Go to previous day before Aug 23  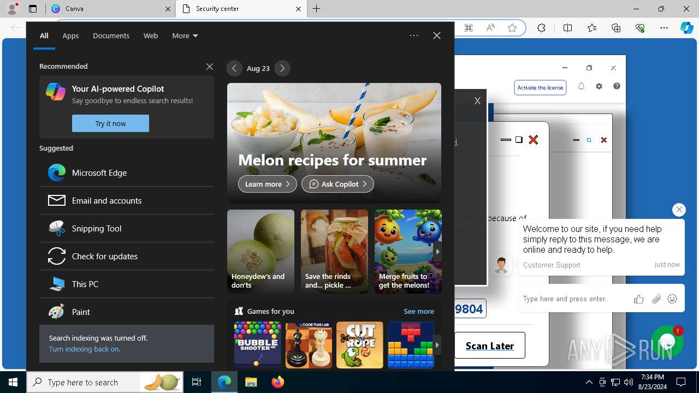pyautogui.click(x=234, y=68)
